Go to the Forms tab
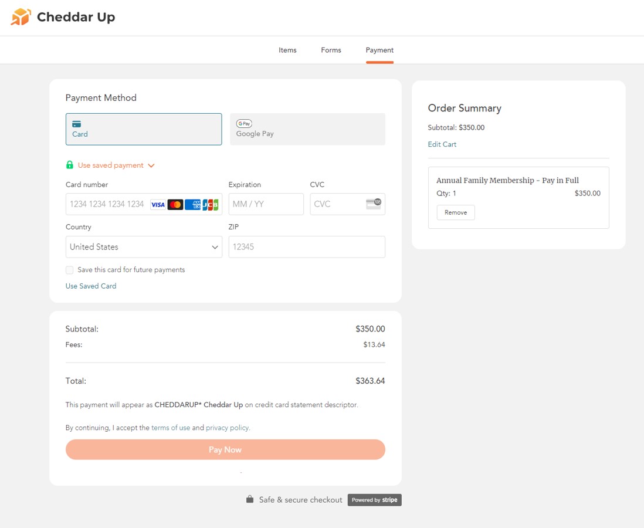The width and height of the screenshot is (644, 528). 331,50
